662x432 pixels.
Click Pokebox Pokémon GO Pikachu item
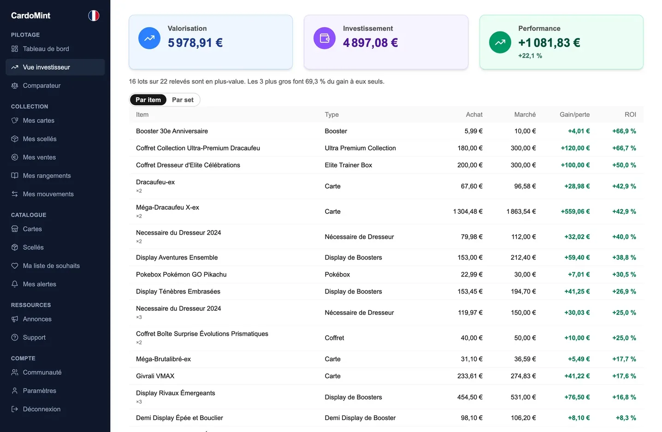tap(181, 275)
